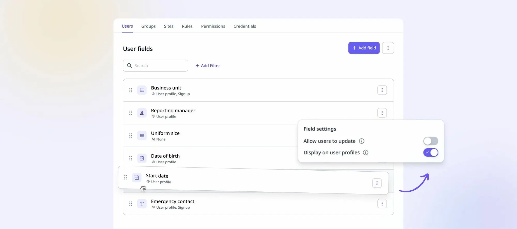Click drag handle for Emergency contact row
This screenshot has width=517, height=229.
coord(131,204)
